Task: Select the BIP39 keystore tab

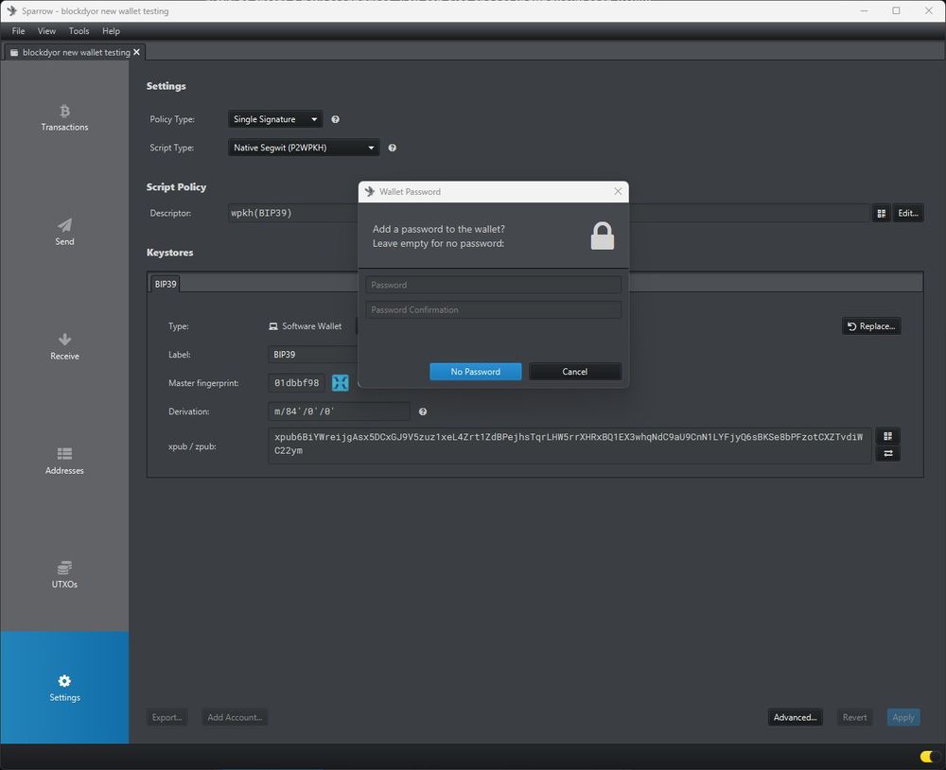Action: pos(166,284)
